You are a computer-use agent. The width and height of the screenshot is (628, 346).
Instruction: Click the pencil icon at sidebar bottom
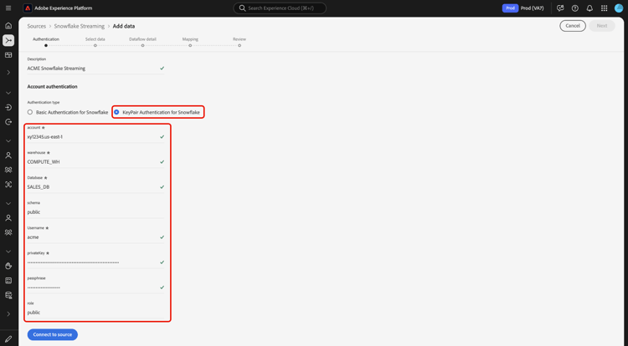click(x=8, y=339)
